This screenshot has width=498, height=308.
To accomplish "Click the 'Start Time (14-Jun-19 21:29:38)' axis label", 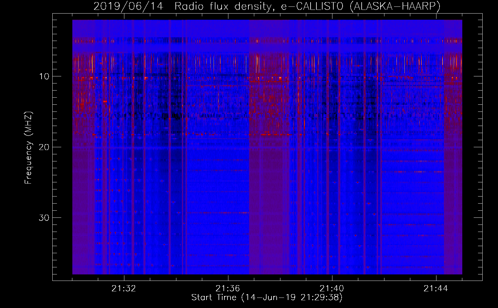I will (267, 298).
